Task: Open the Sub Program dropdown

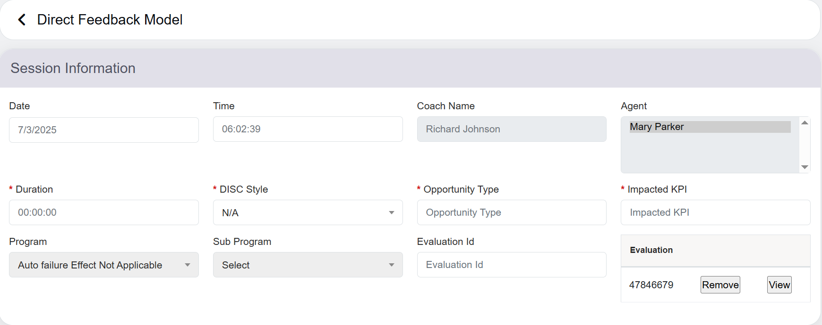Action: click(x=308, y=265)
